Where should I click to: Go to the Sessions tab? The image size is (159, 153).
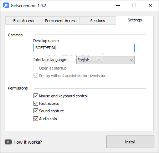coord(98,21)
